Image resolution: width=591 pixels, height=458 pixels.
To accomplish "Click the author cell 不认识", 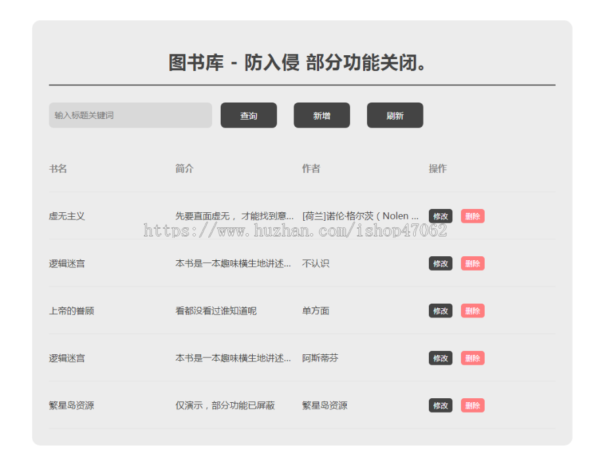I will [316, 263].
